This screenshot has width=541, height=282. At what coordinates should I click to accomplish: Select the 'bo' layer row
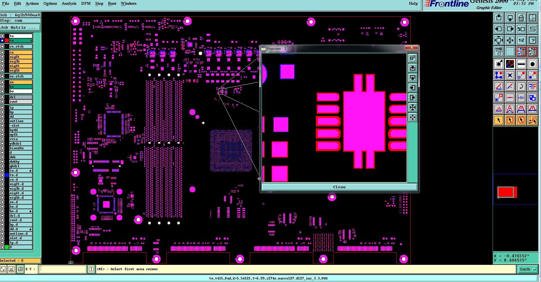(x=21, y=91)
